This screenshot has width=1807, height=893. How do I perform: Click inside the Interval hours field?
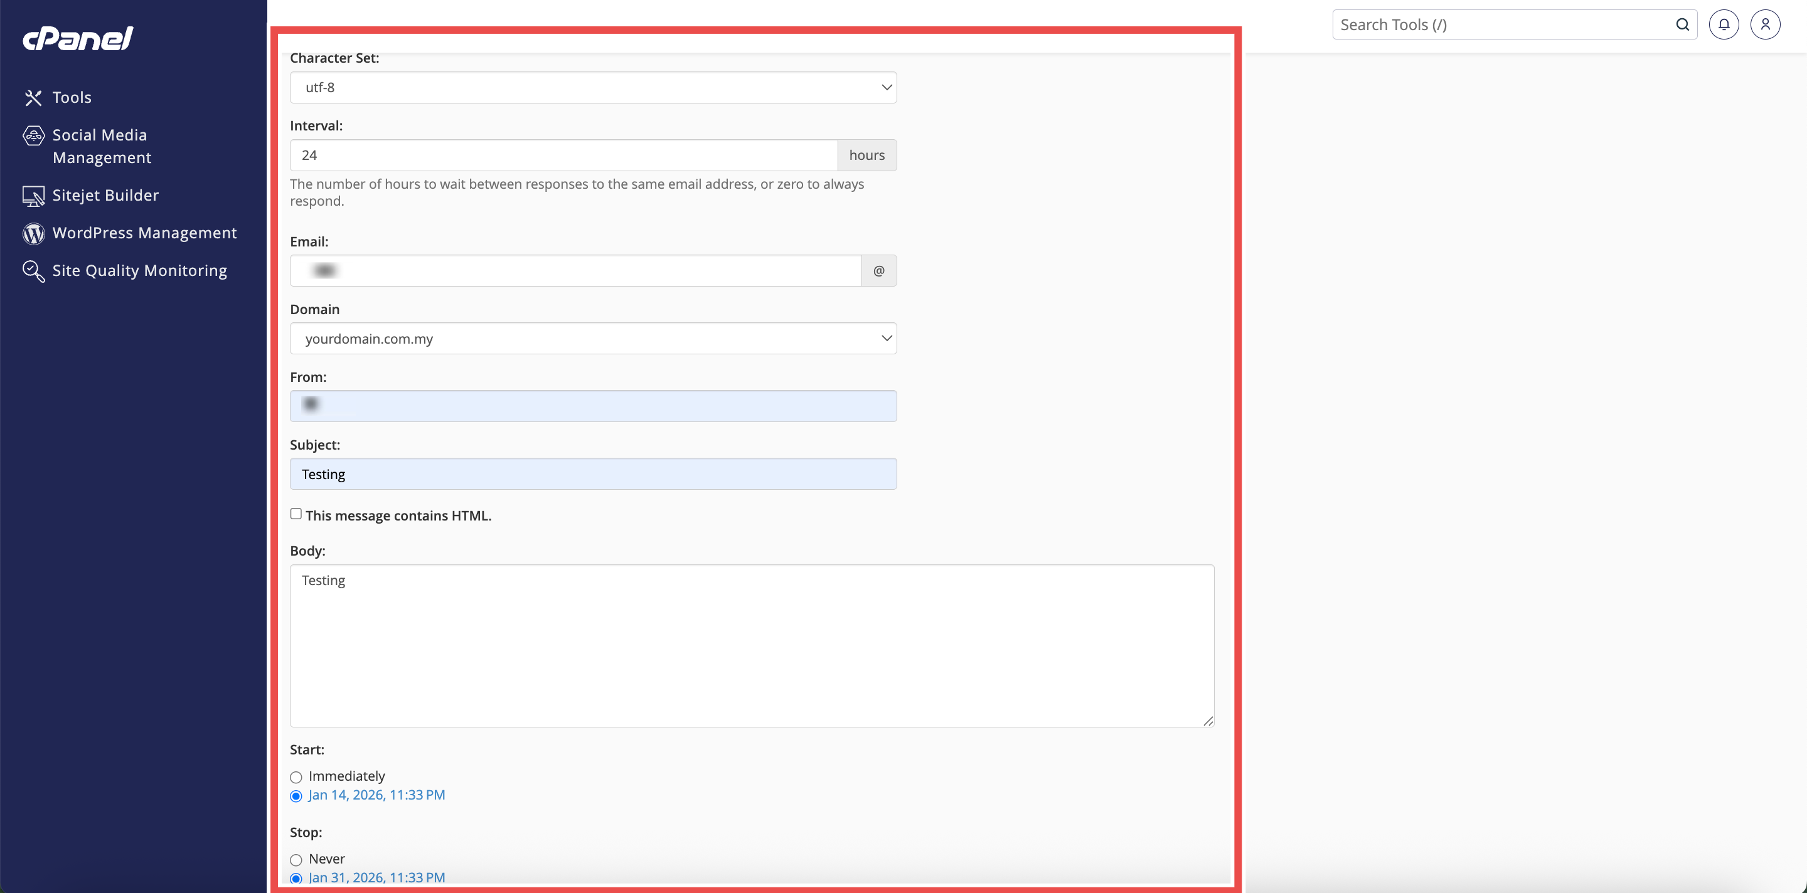[563, 155]
